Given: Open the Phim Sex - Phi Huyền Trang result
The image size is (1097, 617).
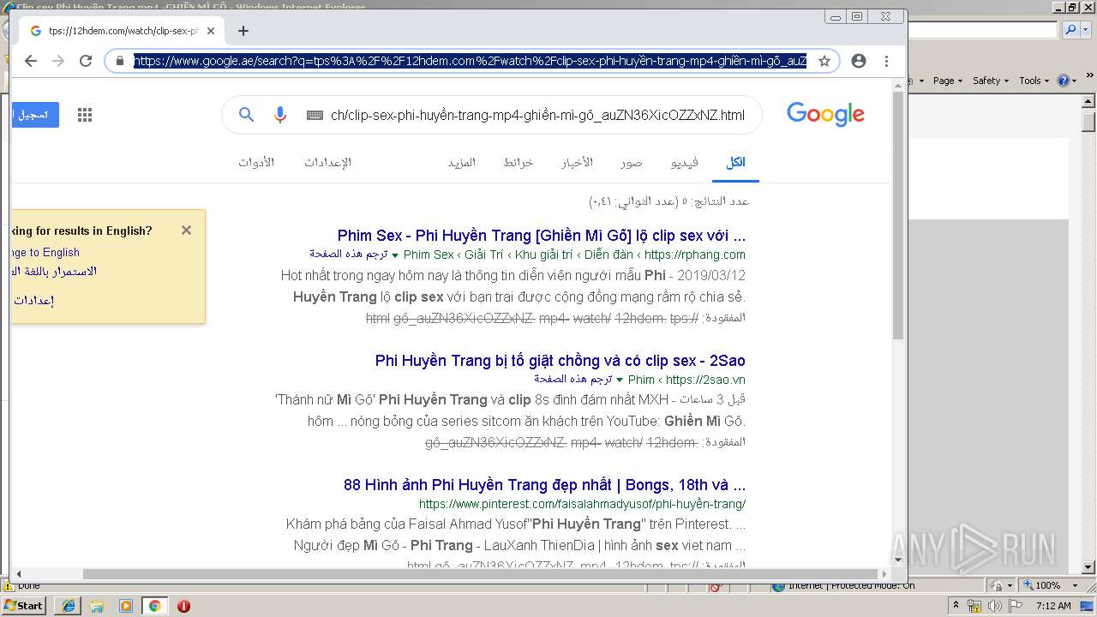Looking at the screenshot, I should pyautogui.click(x=542, y=235).
